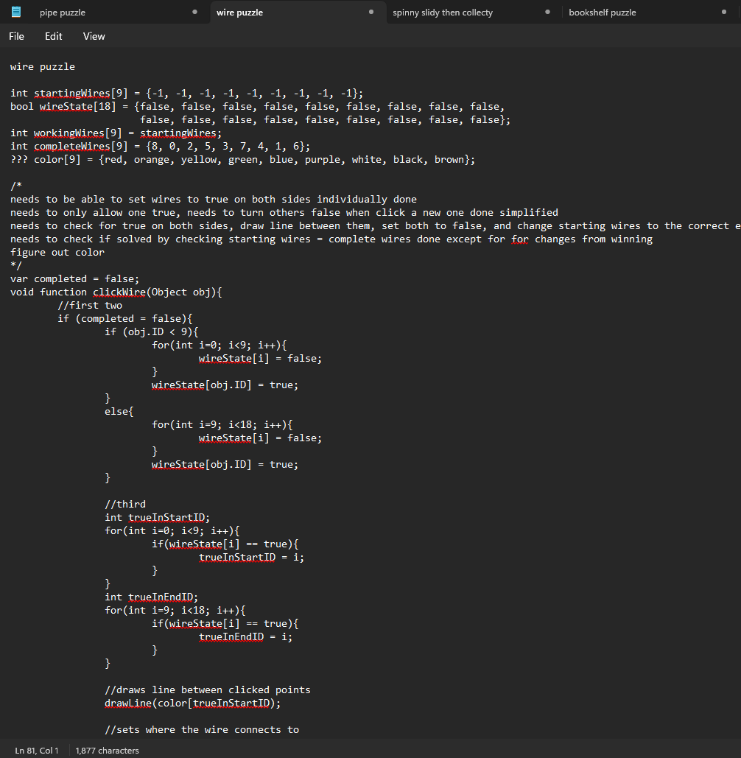Click unsaved dot on bookshelf puzzle tab
Image resolution: width=741 pixels, height=758 pixels.
pos(723,12)
